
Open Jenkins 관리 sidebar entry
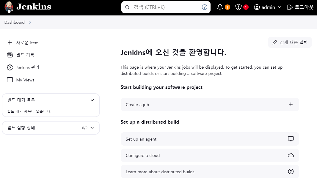click(x=28, y=67)
